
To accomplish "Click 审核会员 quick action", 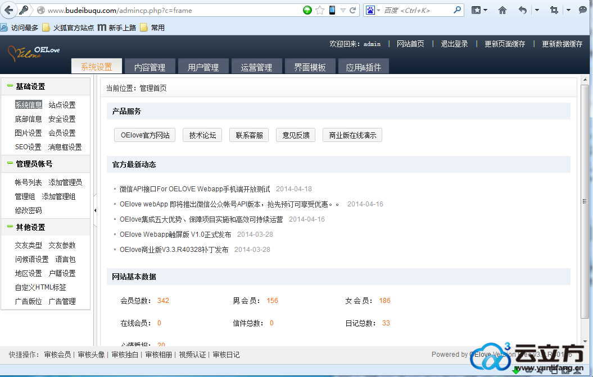I will [x=57, y=355].
